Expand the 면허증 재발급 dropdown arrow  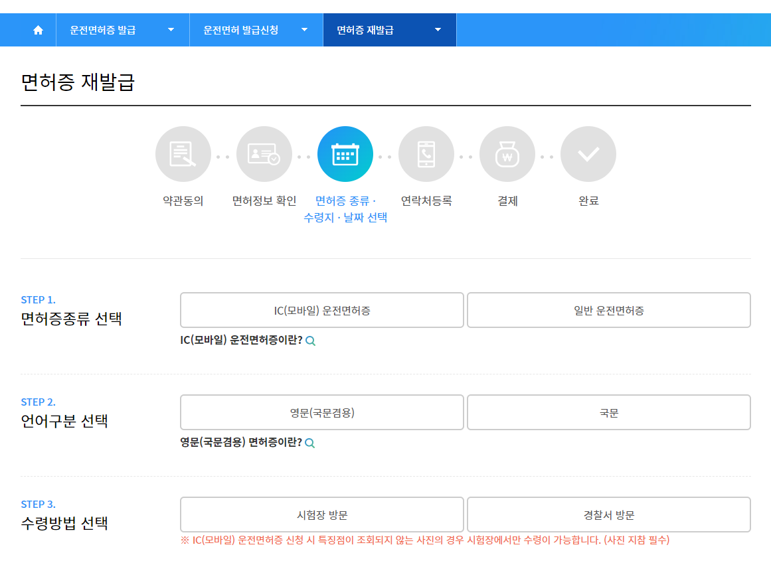tap(437, 29)
